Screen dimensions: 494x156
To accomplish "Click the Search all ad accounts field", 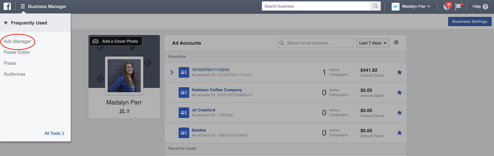I will (318, 43).
